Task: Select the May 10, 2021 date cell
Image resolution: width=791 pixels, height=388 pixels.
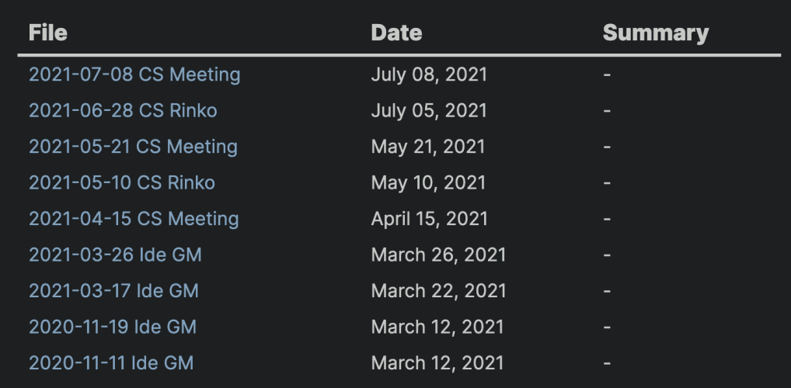Action: pos(428,182)
